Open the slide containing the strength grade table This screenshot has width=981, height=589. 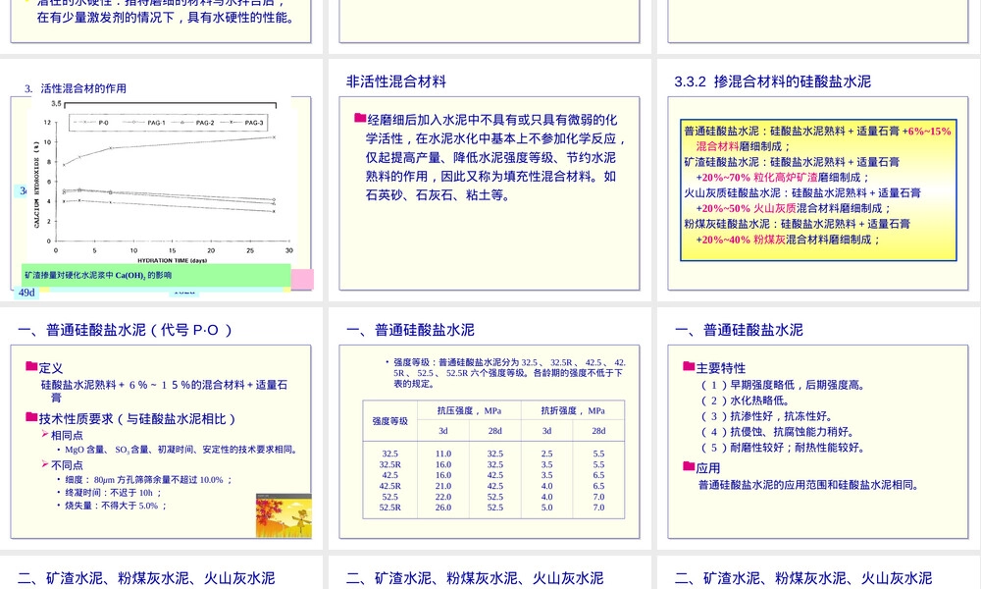click(490, 428)
